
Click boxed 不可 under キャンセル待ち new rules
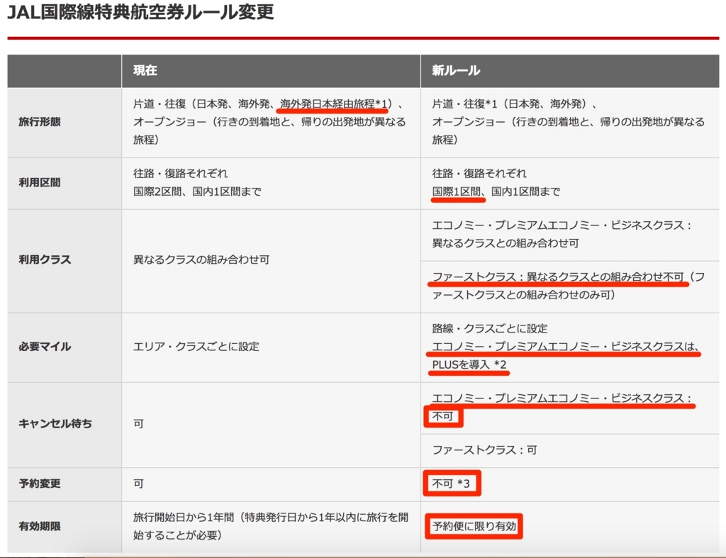[x=442, y=416]
